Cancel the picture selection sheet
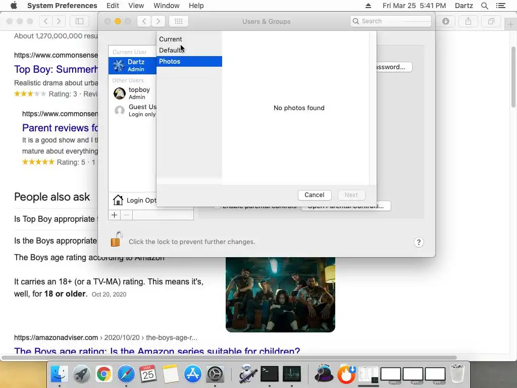This screenshot has height=388, width=517. [x=314, y=195]
